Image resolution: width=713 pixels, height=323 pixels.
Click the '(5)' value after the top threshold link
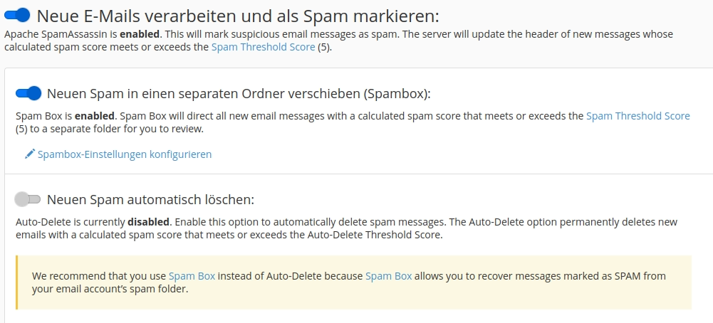[x=324, y=48]
